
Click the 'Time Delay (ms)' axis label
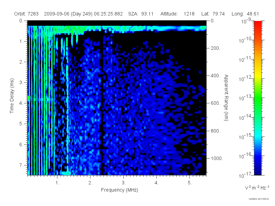pyautogui.click(x=12, y=96)
